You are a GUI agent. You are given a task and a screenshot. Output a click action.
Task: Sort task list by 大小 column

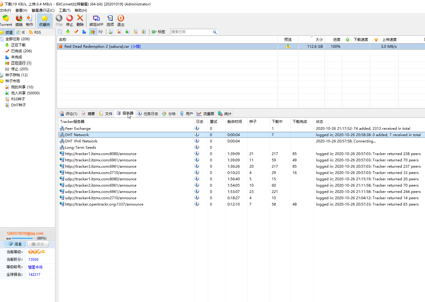(x=311, y=39)
